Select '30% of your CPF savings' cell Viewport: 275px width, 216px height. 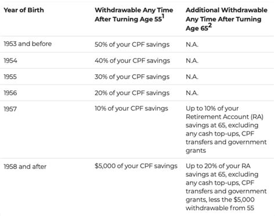pos(132,77)
